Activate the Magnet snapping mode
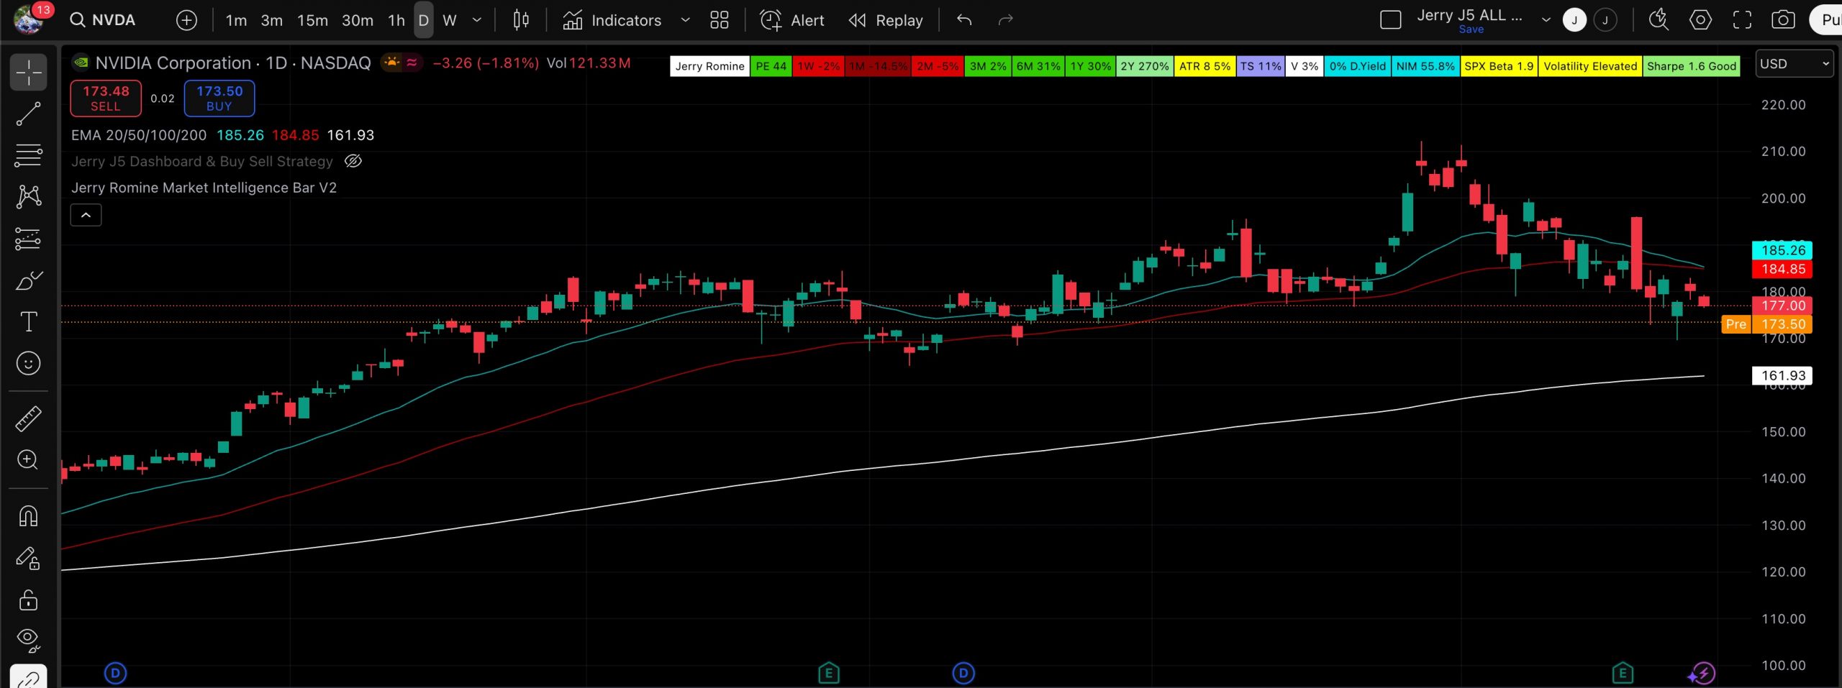 [28, 516]
